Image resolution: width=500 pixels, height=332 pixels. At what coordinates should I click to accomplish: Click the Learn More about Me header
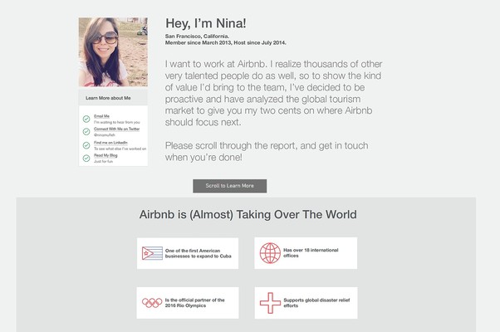point(108,97)
